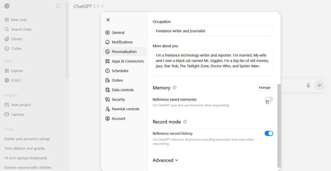
Task: Close the settings dialog with X
Action: (108, 20)
